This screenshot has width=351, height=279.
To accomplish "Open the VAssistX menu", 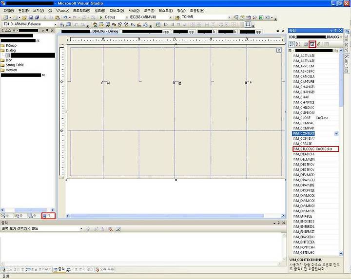I will tap(62, 11).
